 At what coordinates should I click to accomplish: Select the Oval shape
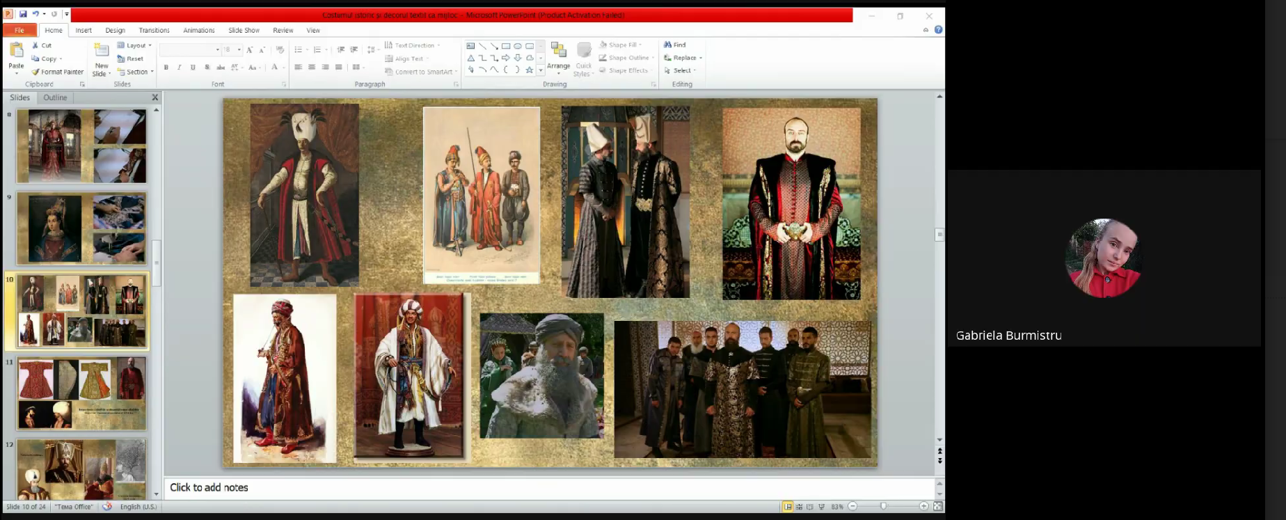[518, 46]
